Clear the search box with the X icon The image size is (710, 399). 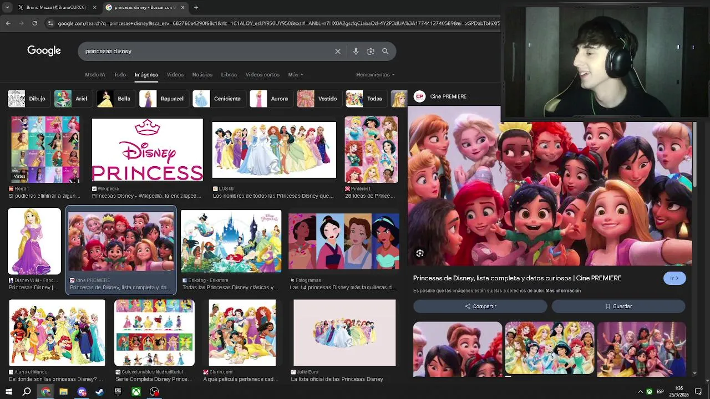[x=338, y=51]
